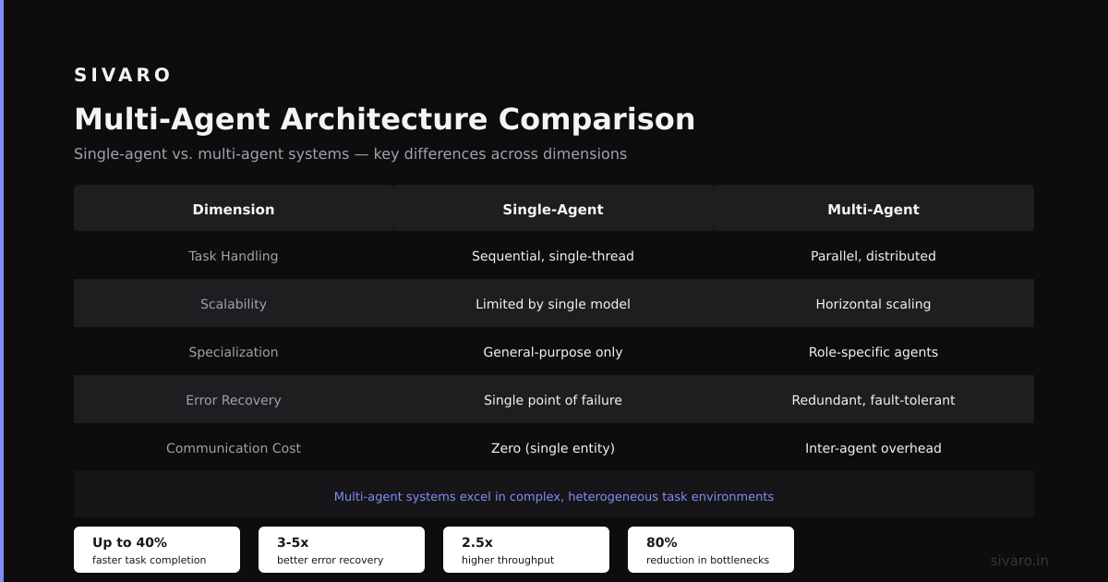This screenshot has height=582, width=1108.
Task: Click the Scalability row label
Action: [234, 304]
